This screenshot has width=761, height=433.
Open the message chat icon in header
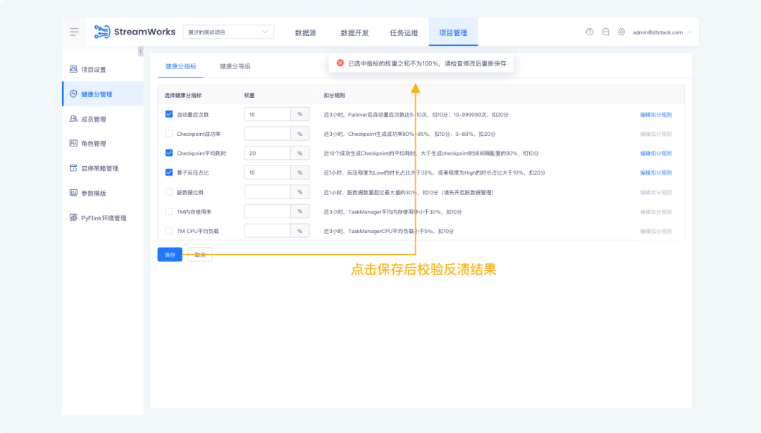pyautogui.click(x=605, y=32)
